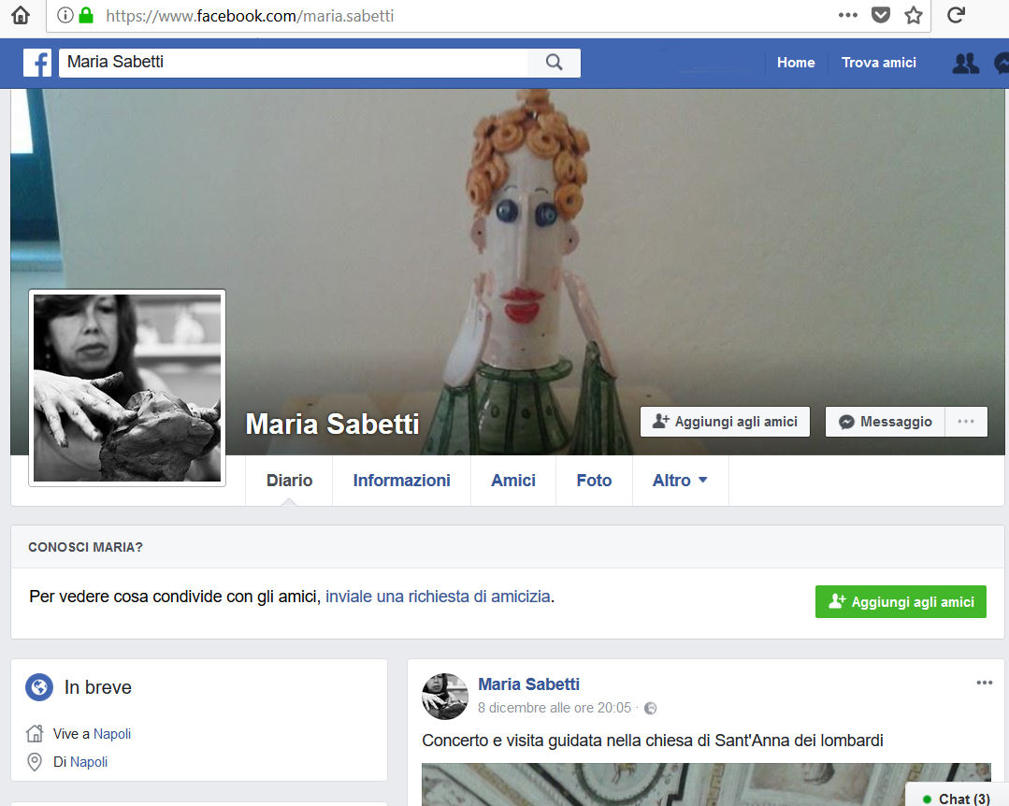Open Napoli link in Vive a row

pos(112,733)
